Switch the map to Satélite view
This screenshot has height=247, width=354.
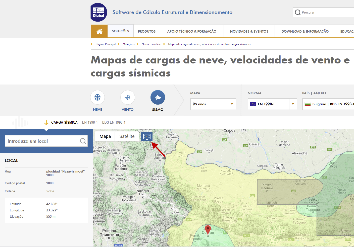[127, 136]
